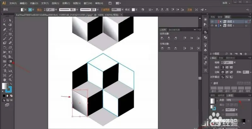
Task: Open the 基本 brush definition dropdown
Action: [98, 10]
